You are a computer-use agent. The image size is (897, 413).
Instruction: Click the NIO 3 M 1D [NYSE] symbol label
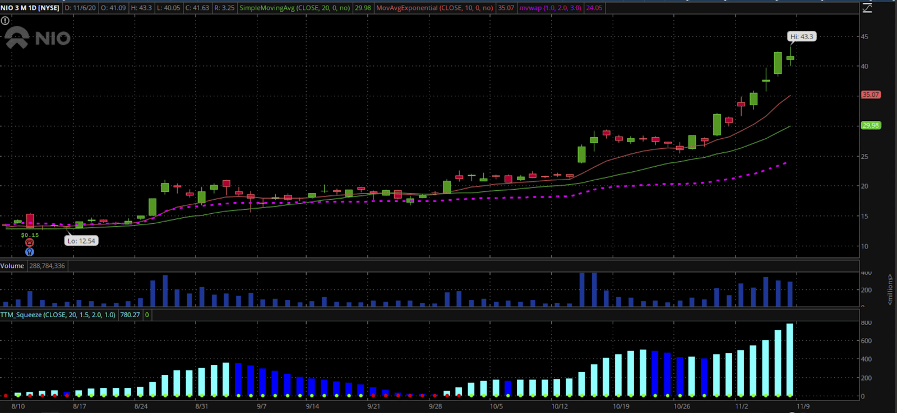click(30, 8)
